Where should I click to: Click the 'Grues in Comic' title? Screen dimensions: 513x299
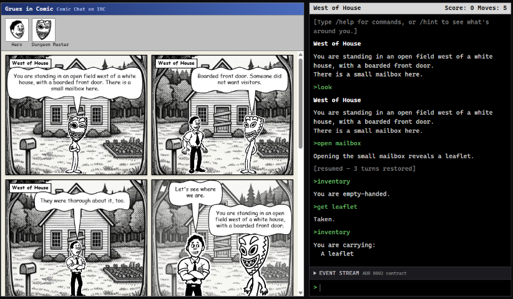29,9
